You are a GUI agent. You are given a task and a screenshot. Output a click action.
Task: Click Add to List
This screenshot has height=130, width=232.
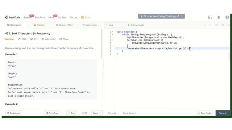point(49,39)
